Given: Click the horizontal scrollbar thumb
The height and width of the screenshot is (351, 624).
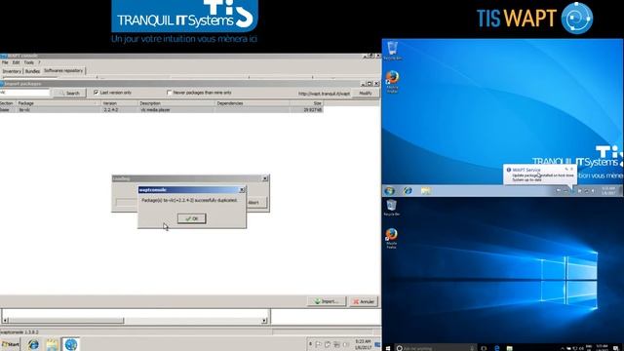Looking at the screenshot, I should click(66, 321).
